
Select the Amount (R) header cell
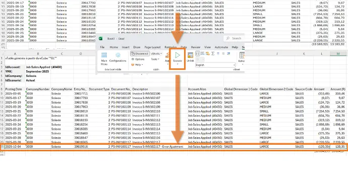(338, 89)
